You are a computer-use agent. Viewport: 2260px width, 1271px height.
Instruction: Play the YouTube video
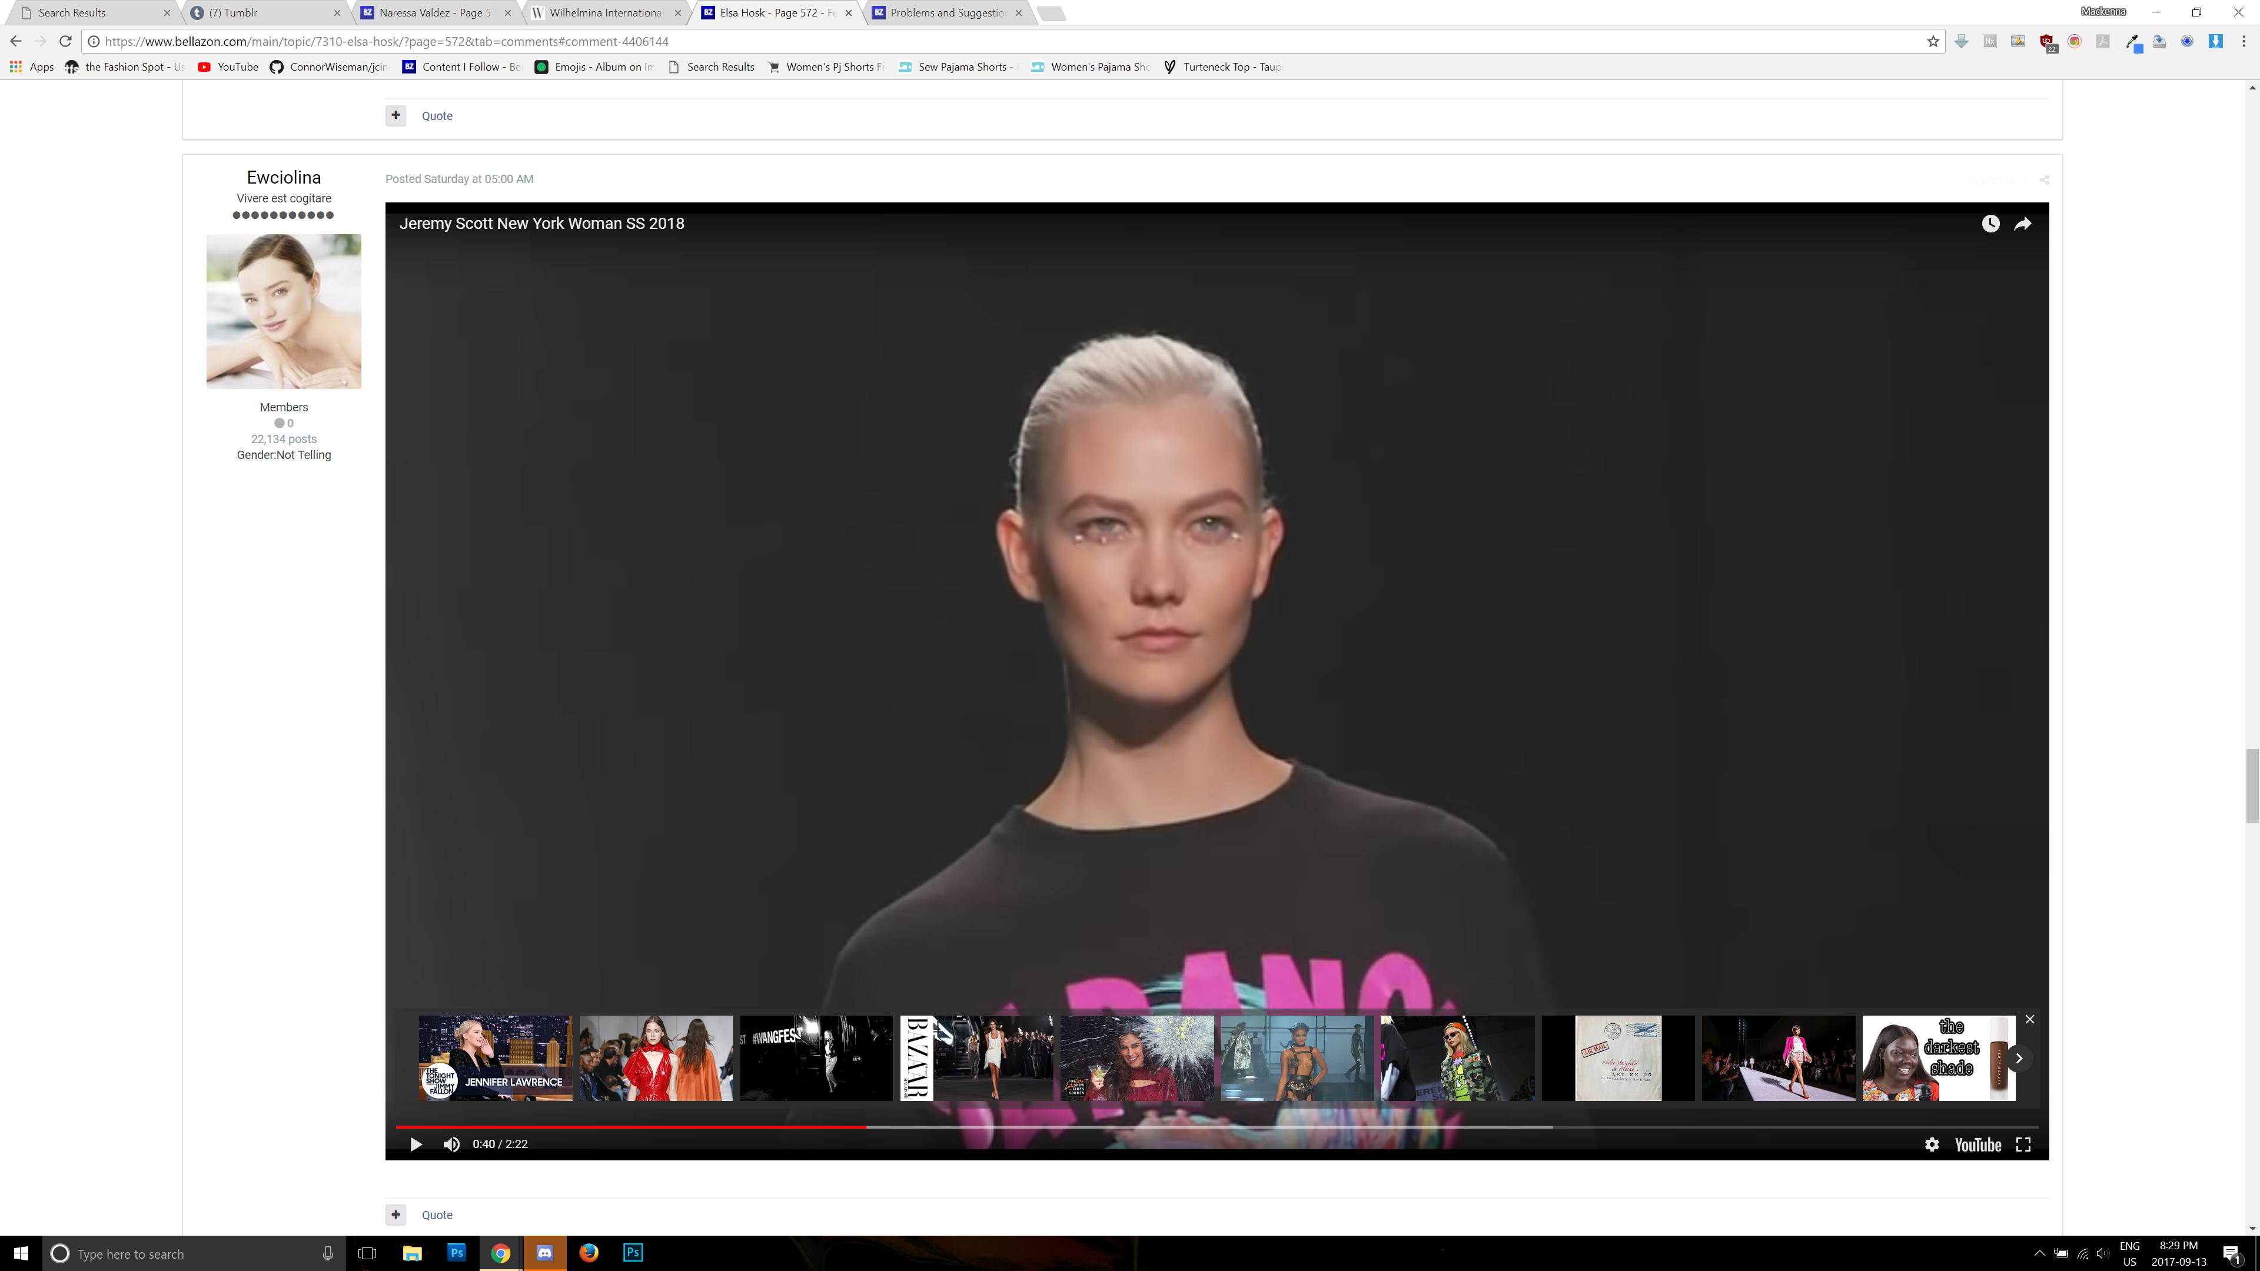tap(416, 1144)
